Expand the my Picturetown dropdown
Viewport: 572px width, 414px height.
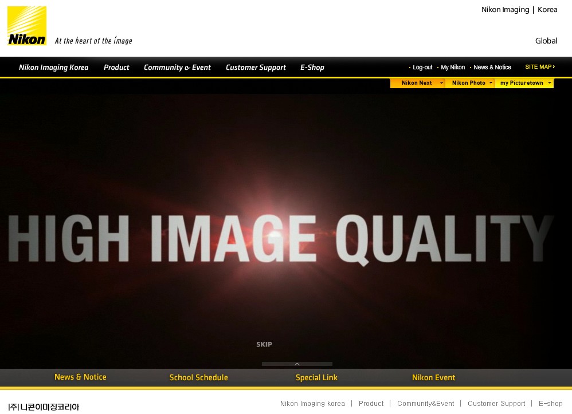pyautogui.click(x=524, y=83)
